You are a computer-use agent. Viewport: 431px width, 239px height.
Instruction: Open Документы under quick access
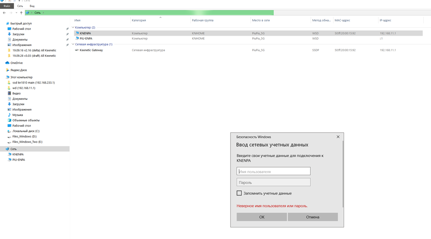[x=19, y=40]
